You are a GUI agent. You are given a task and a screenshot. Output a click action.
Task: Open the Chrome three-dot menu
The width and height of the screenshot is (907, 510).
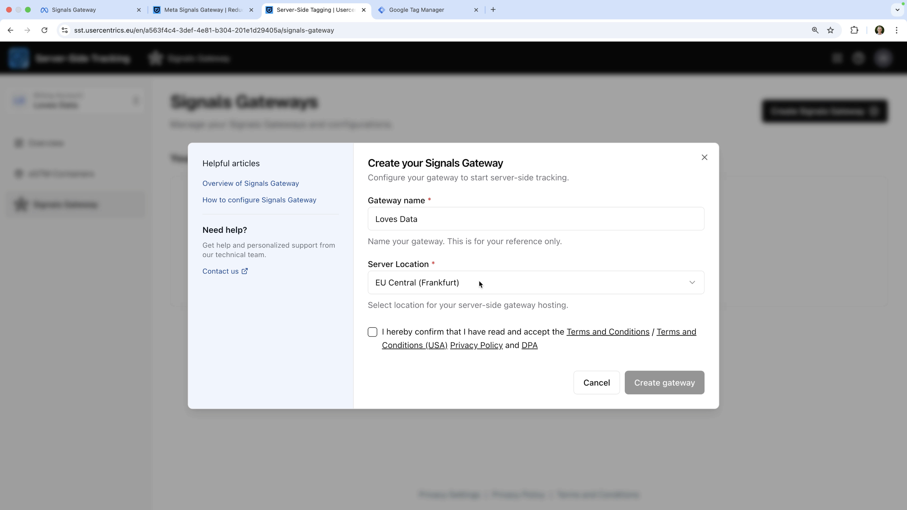[x=897, y=30]
